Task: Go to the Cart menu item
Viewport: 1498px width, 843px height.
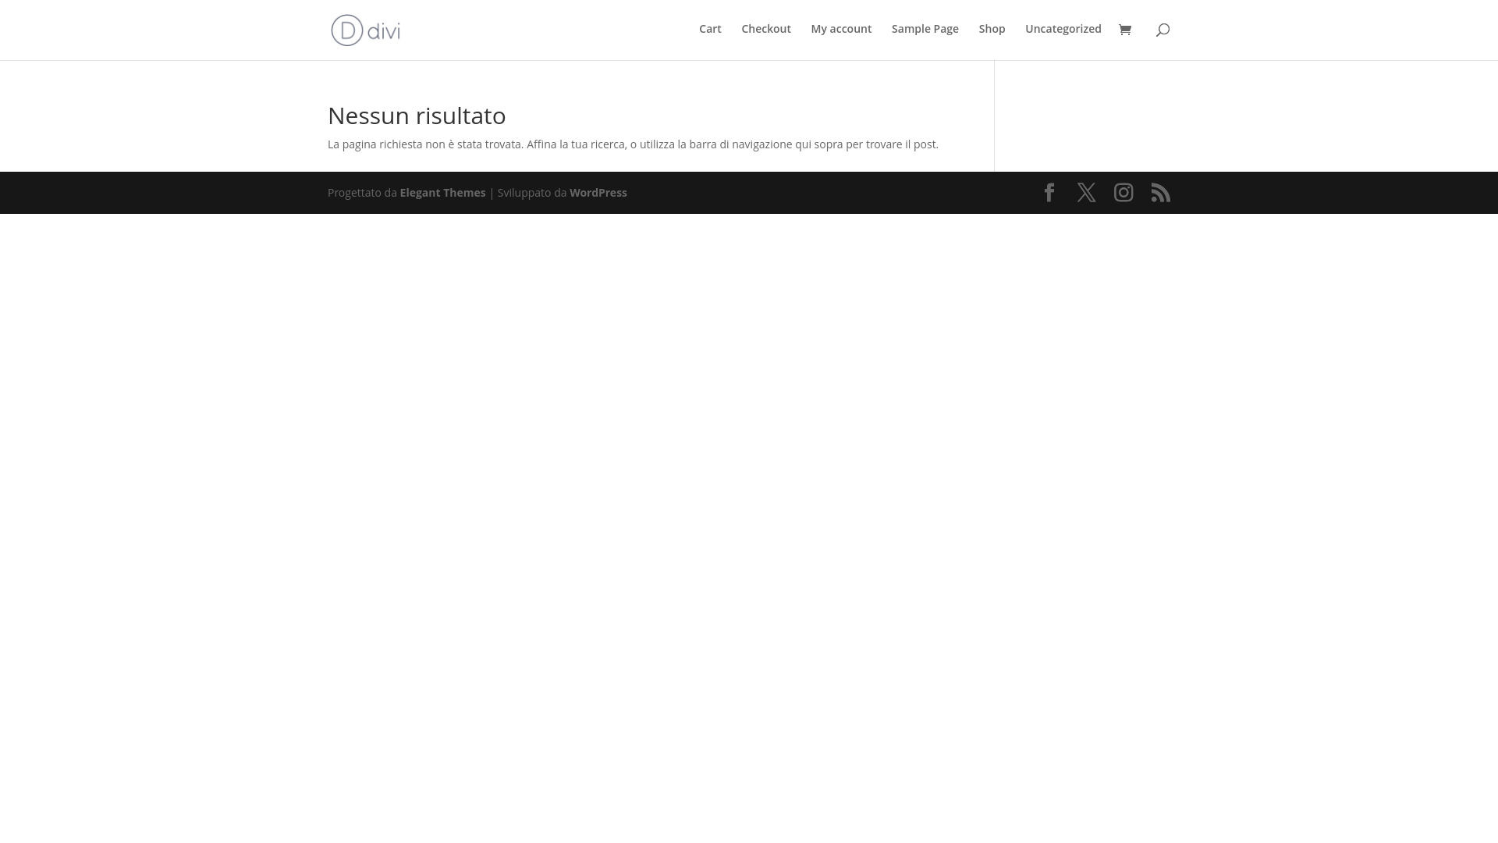Action: point(710,29)
